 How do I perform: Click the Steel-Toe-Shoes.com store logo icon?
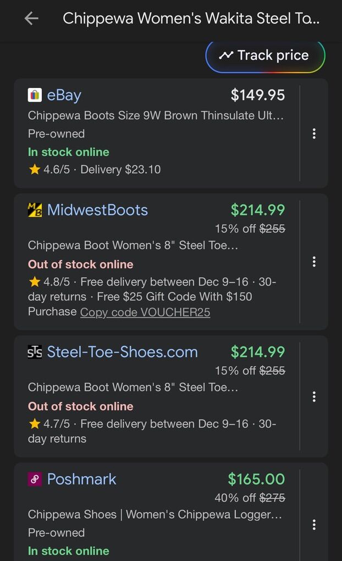[35, 352]
